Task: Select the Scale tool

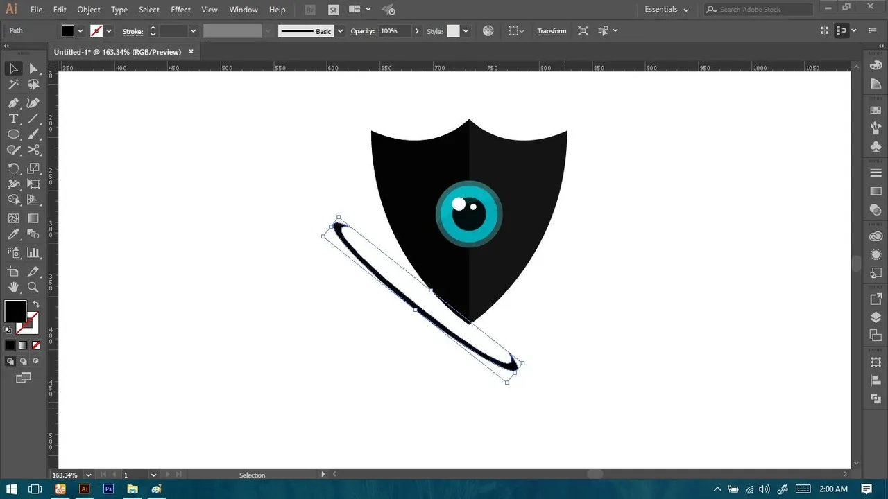Action: (33, 168)
